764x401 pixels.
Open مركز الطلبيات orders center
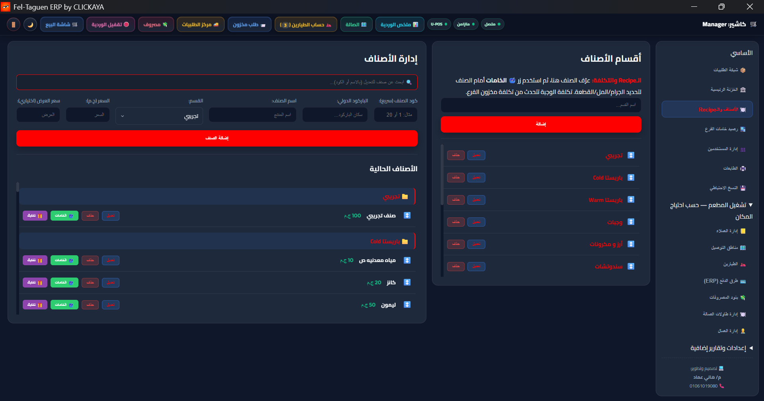coord(200,24)
